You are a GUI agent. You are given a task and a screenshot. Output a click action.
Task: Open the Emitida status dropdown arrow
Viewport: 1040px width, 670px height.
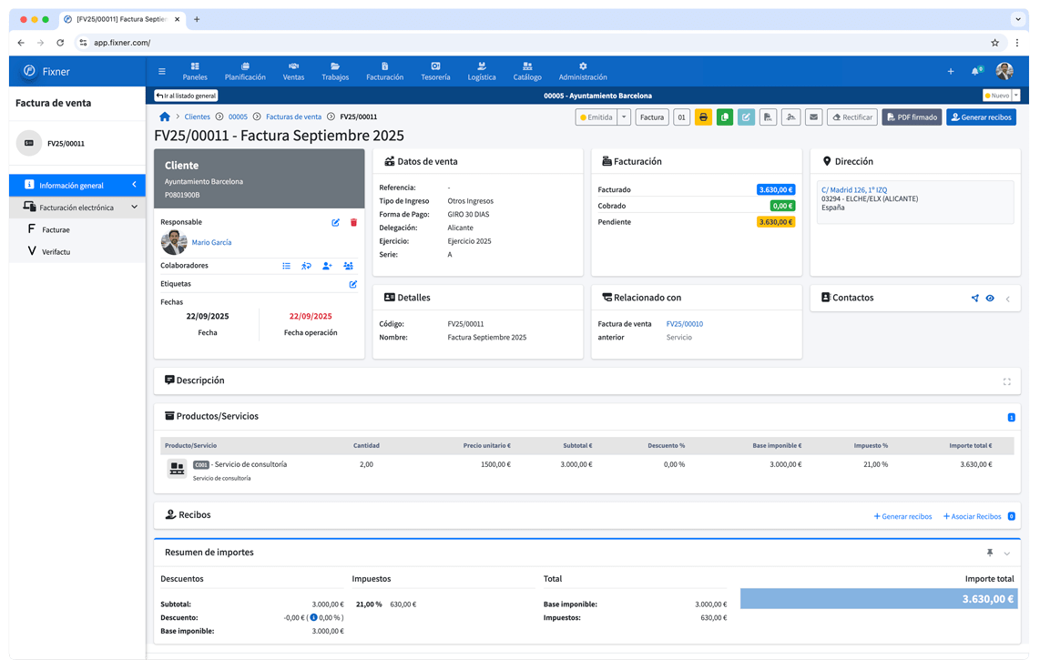[x=624, y=117]
